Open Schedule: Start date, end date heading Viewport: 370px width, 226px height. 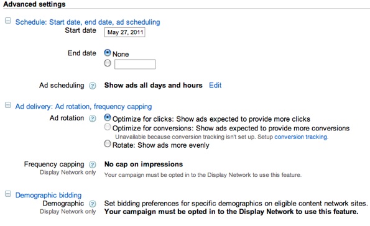coord(88,22)
